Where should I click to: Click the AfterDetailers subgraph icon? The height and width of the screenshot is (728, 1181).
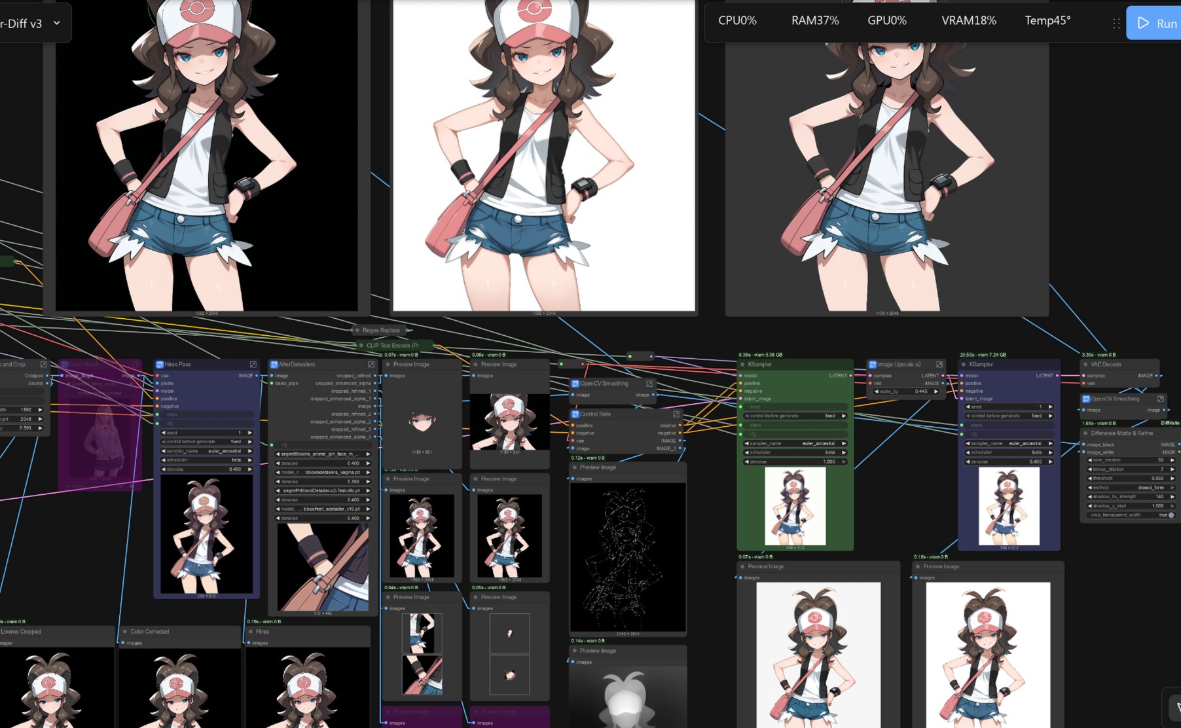[x=274, y=365]
